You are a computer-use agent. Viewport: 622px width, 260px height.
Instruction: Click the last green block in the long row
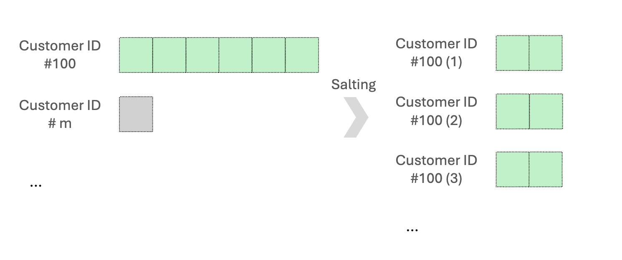pyautogui.click(x=302, y=55)
